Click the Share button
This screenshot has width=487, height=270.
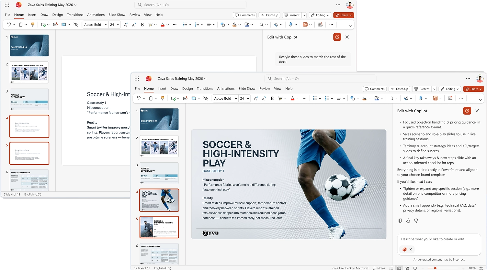(x=473, y=89)
